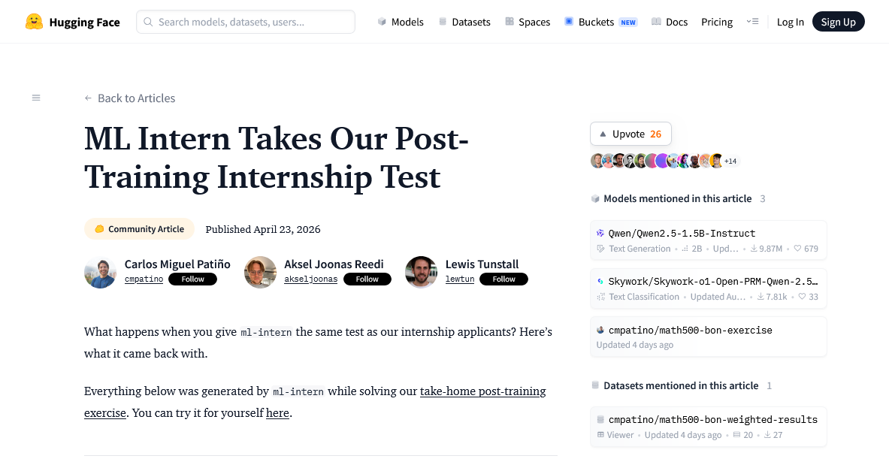Click the Hugging Face logo icon
The height and width of the screenshot is (468, 889).
(34, 22)
